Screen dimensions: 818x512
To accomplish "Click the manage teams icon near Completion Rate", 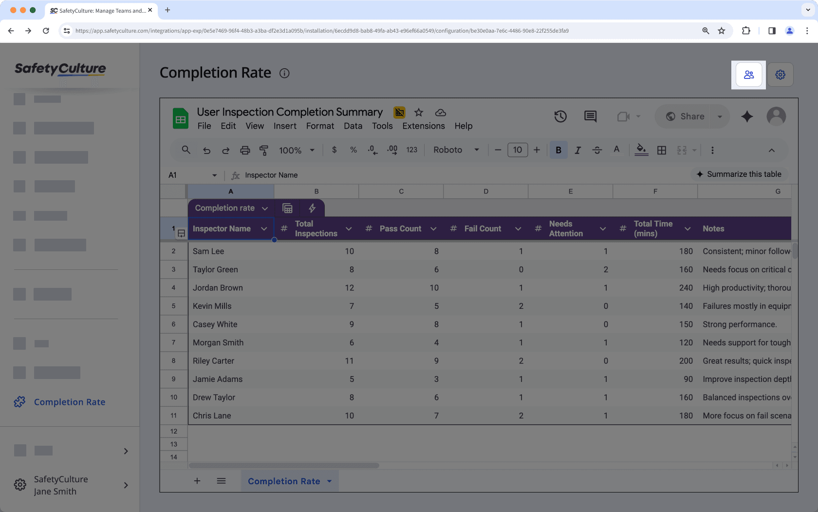I will [749, 75].
